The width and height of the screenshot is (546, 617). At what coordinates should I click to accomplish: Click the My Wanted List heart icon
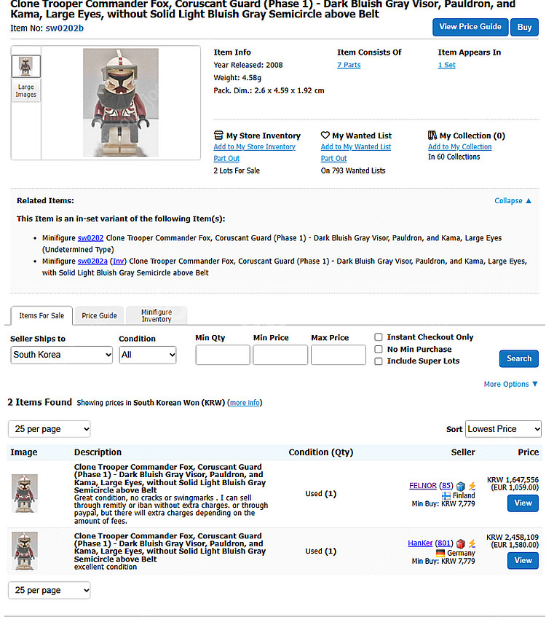(x=325, y=135)
